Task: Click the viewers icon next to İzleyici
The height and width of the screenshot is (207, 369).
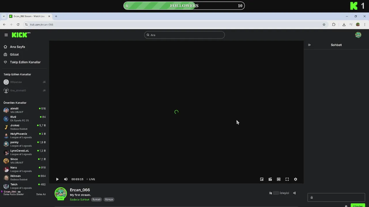Action: click(270, 193)
